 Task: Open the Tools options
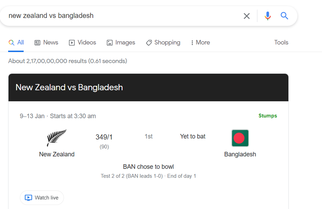281,43
